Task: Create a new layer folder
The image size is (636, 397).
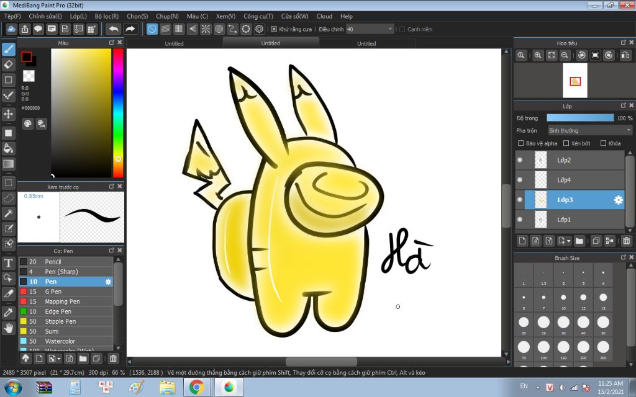Action: click(579, 241)
